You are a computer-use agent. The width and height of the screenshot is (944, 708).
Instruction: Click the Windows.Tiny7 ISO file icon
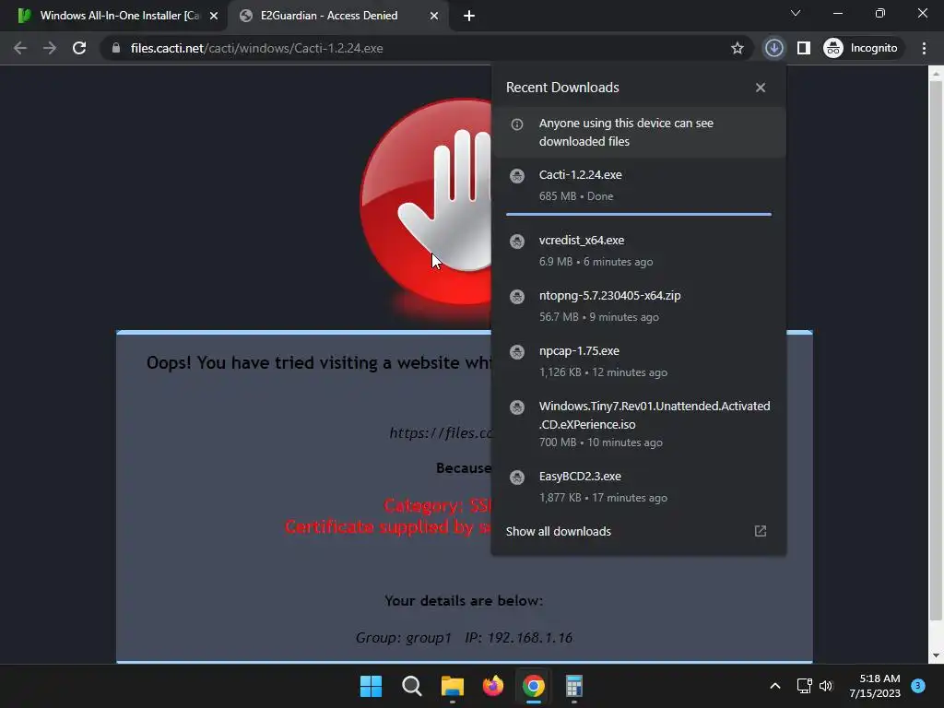pos(517,407)
